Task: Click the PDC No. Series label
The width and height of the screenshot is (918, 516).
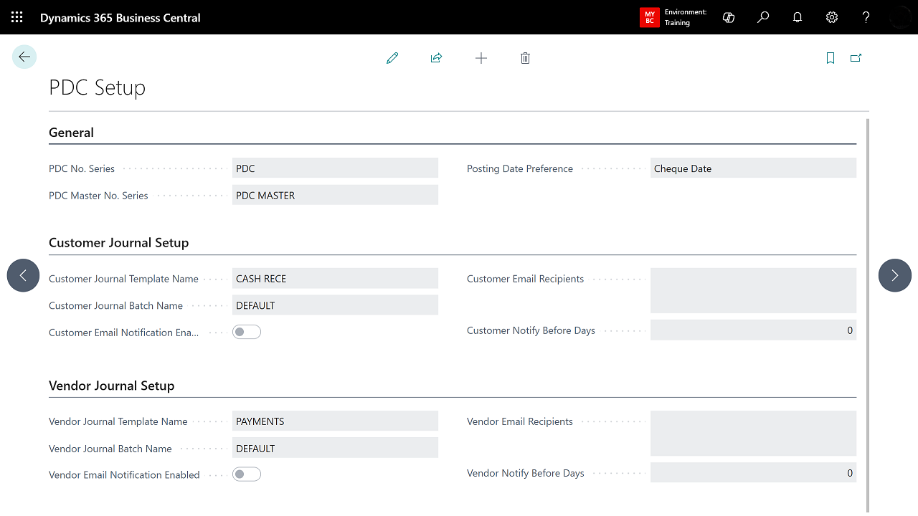Action: pyautogui.click(x=82, y=168)
